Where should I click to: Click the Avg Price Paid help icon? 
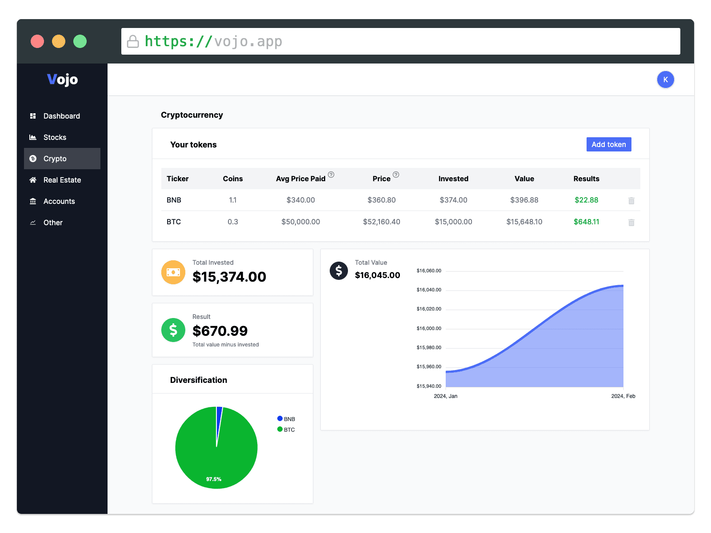[x=331, y=175]
